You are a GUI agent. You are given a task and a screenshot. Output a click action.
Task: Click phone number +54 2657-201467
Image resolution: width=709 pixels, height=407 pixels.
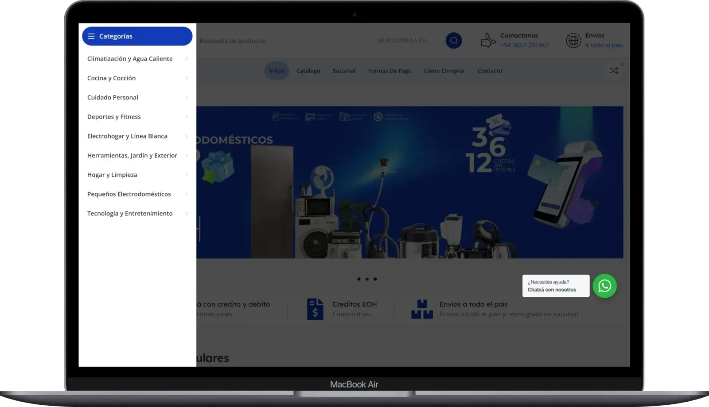click(524, 45)
